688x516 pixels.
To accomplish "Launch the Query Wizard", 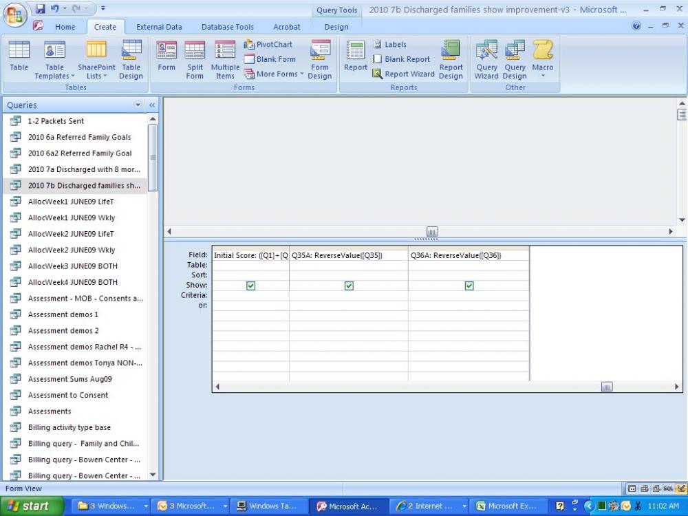I will tap(486, 60).
